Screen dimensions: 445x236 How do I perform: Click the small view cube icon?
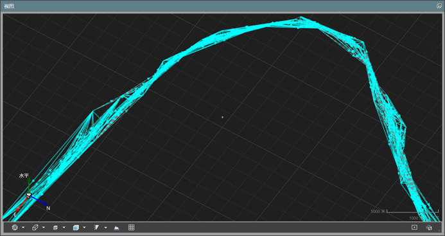click(x=55, y=228)
